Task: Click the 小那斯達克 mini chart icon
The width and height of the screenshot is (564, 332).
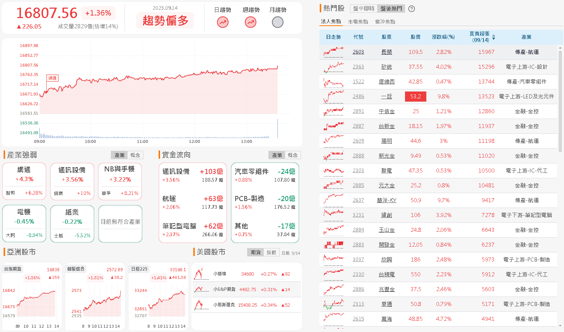Action: pyautogui.click(x=201, y=305)
